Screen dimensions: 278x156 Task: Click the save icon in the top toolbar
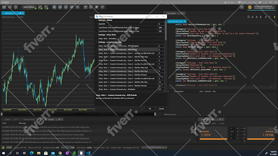click(4, 7)
